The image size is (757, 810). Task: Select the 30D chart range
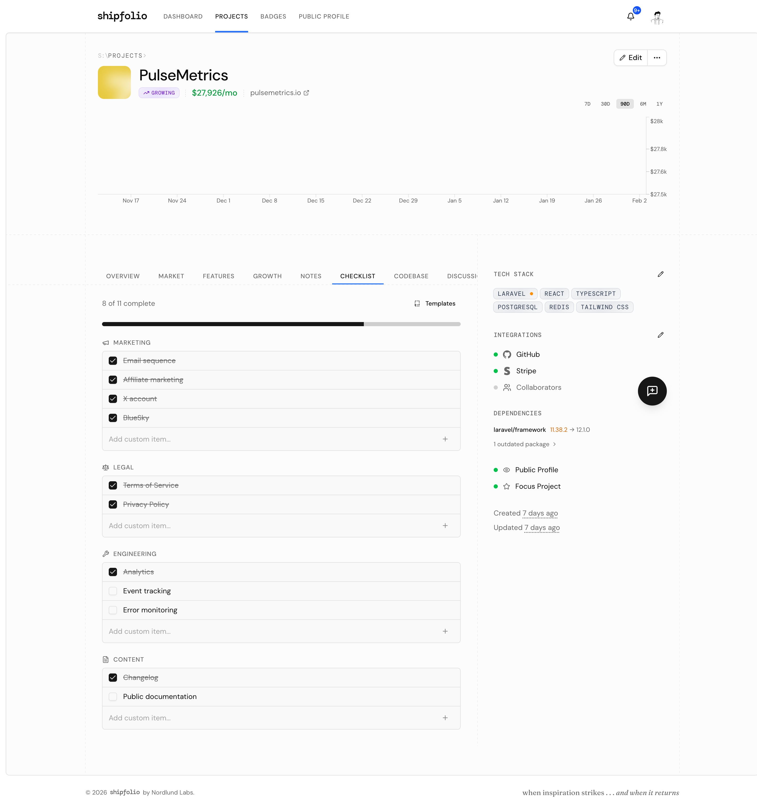pos(605,104)
